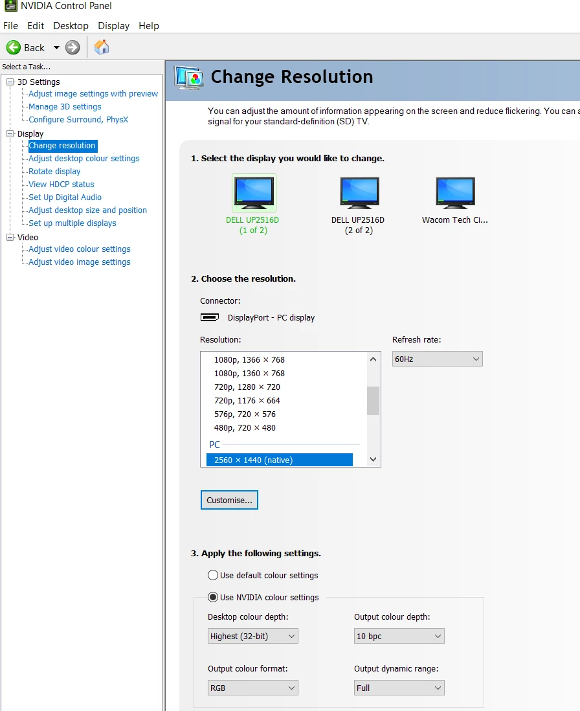The width and height of the screenshot is (580, 711).
Task: Open the Home icon in toolbar
Action: tap(102, 47)
